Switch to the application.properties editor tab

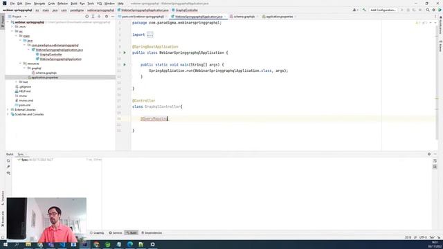click(279, 17)
